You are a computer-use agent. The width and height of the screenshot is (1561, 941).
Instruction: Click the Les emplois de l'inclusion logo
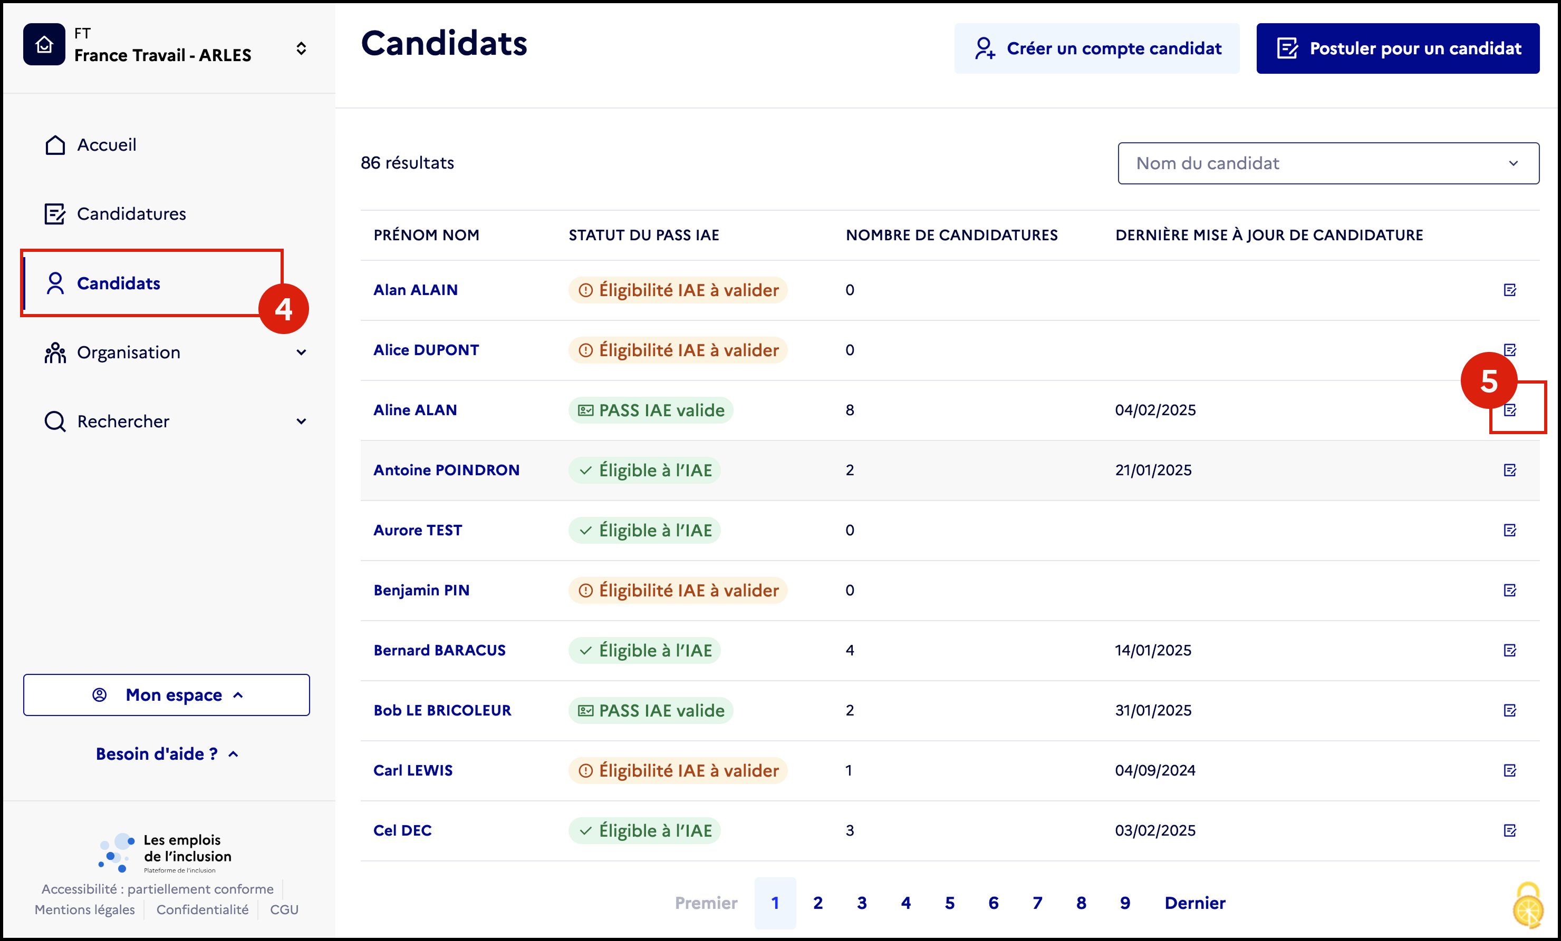click(166, 852)
